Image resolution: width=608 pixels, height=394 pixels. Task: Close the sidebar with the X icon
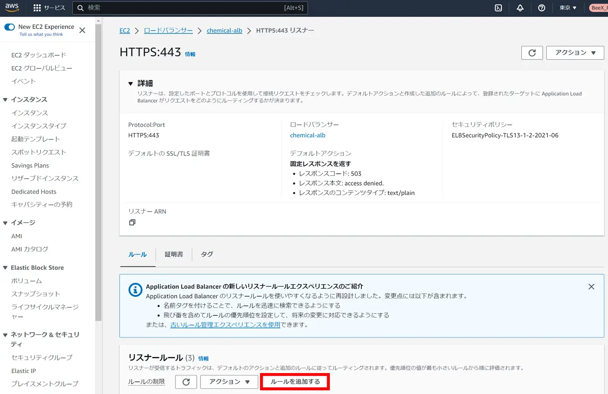tap(82, 30)
